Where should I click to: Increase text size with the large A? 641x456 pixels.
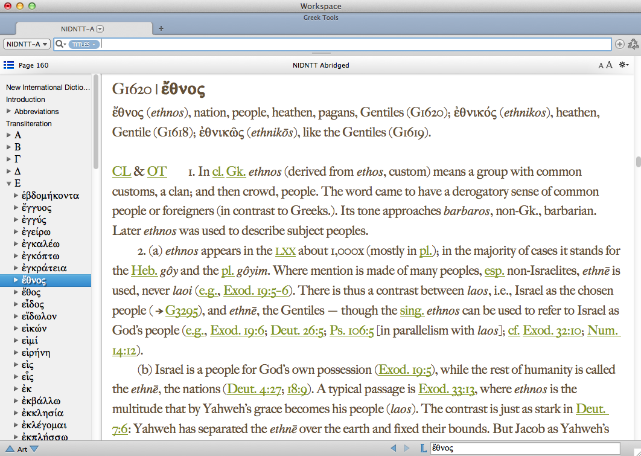tap(609, 65)
